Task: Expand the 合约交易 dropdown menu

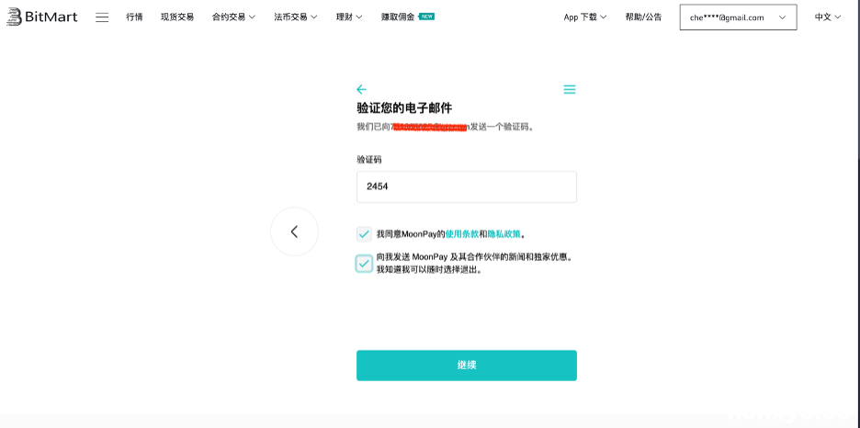Action: coord(233,17)
